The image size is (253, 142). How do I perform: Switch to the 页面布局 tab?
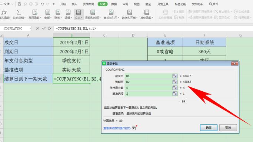(89, 4)
